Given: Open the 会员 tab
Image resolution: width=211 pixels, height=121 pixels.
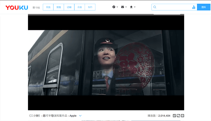Looking at the screenshot, I should tap(79, 7).
